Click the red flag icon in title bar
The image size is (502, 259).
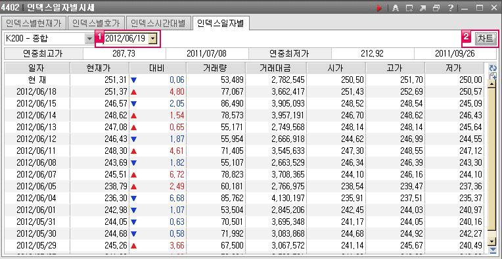point(380,9)
